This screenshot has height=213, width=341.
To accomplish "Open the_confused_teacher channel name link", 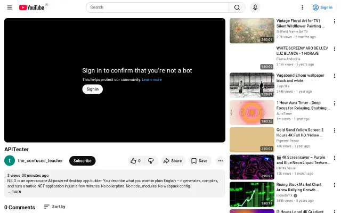I will coord(40,161).
